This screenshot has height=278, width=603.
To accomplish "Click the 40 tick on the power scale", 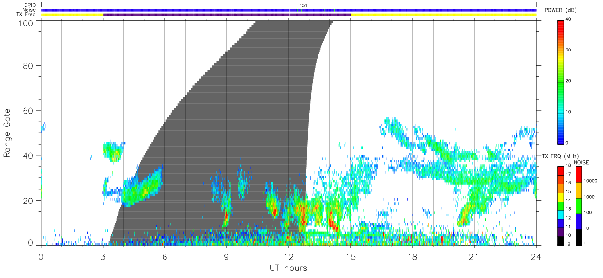I will coord(569,20).
